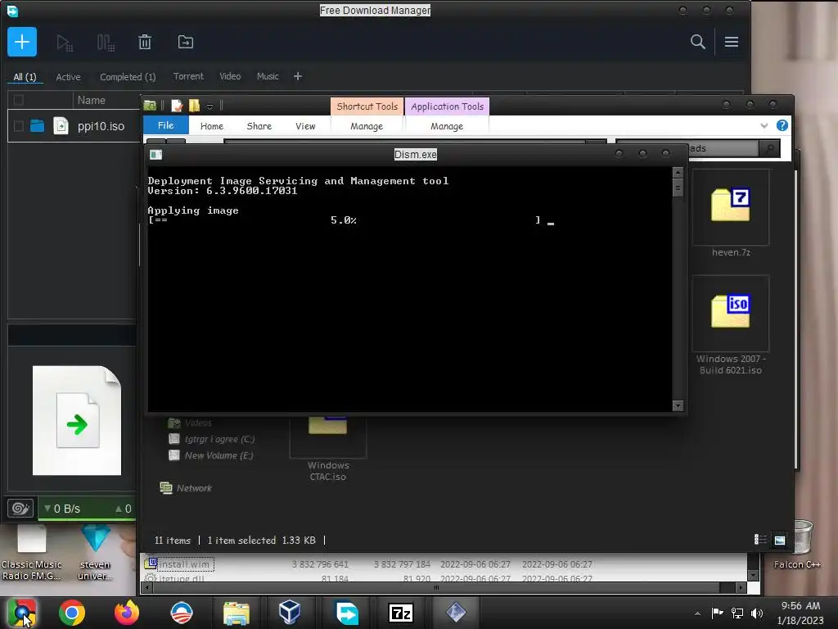The height and width of the screenshot is (629, 838).
Task: Open the Home ribbon tab
Action: [x=212, y=126]
